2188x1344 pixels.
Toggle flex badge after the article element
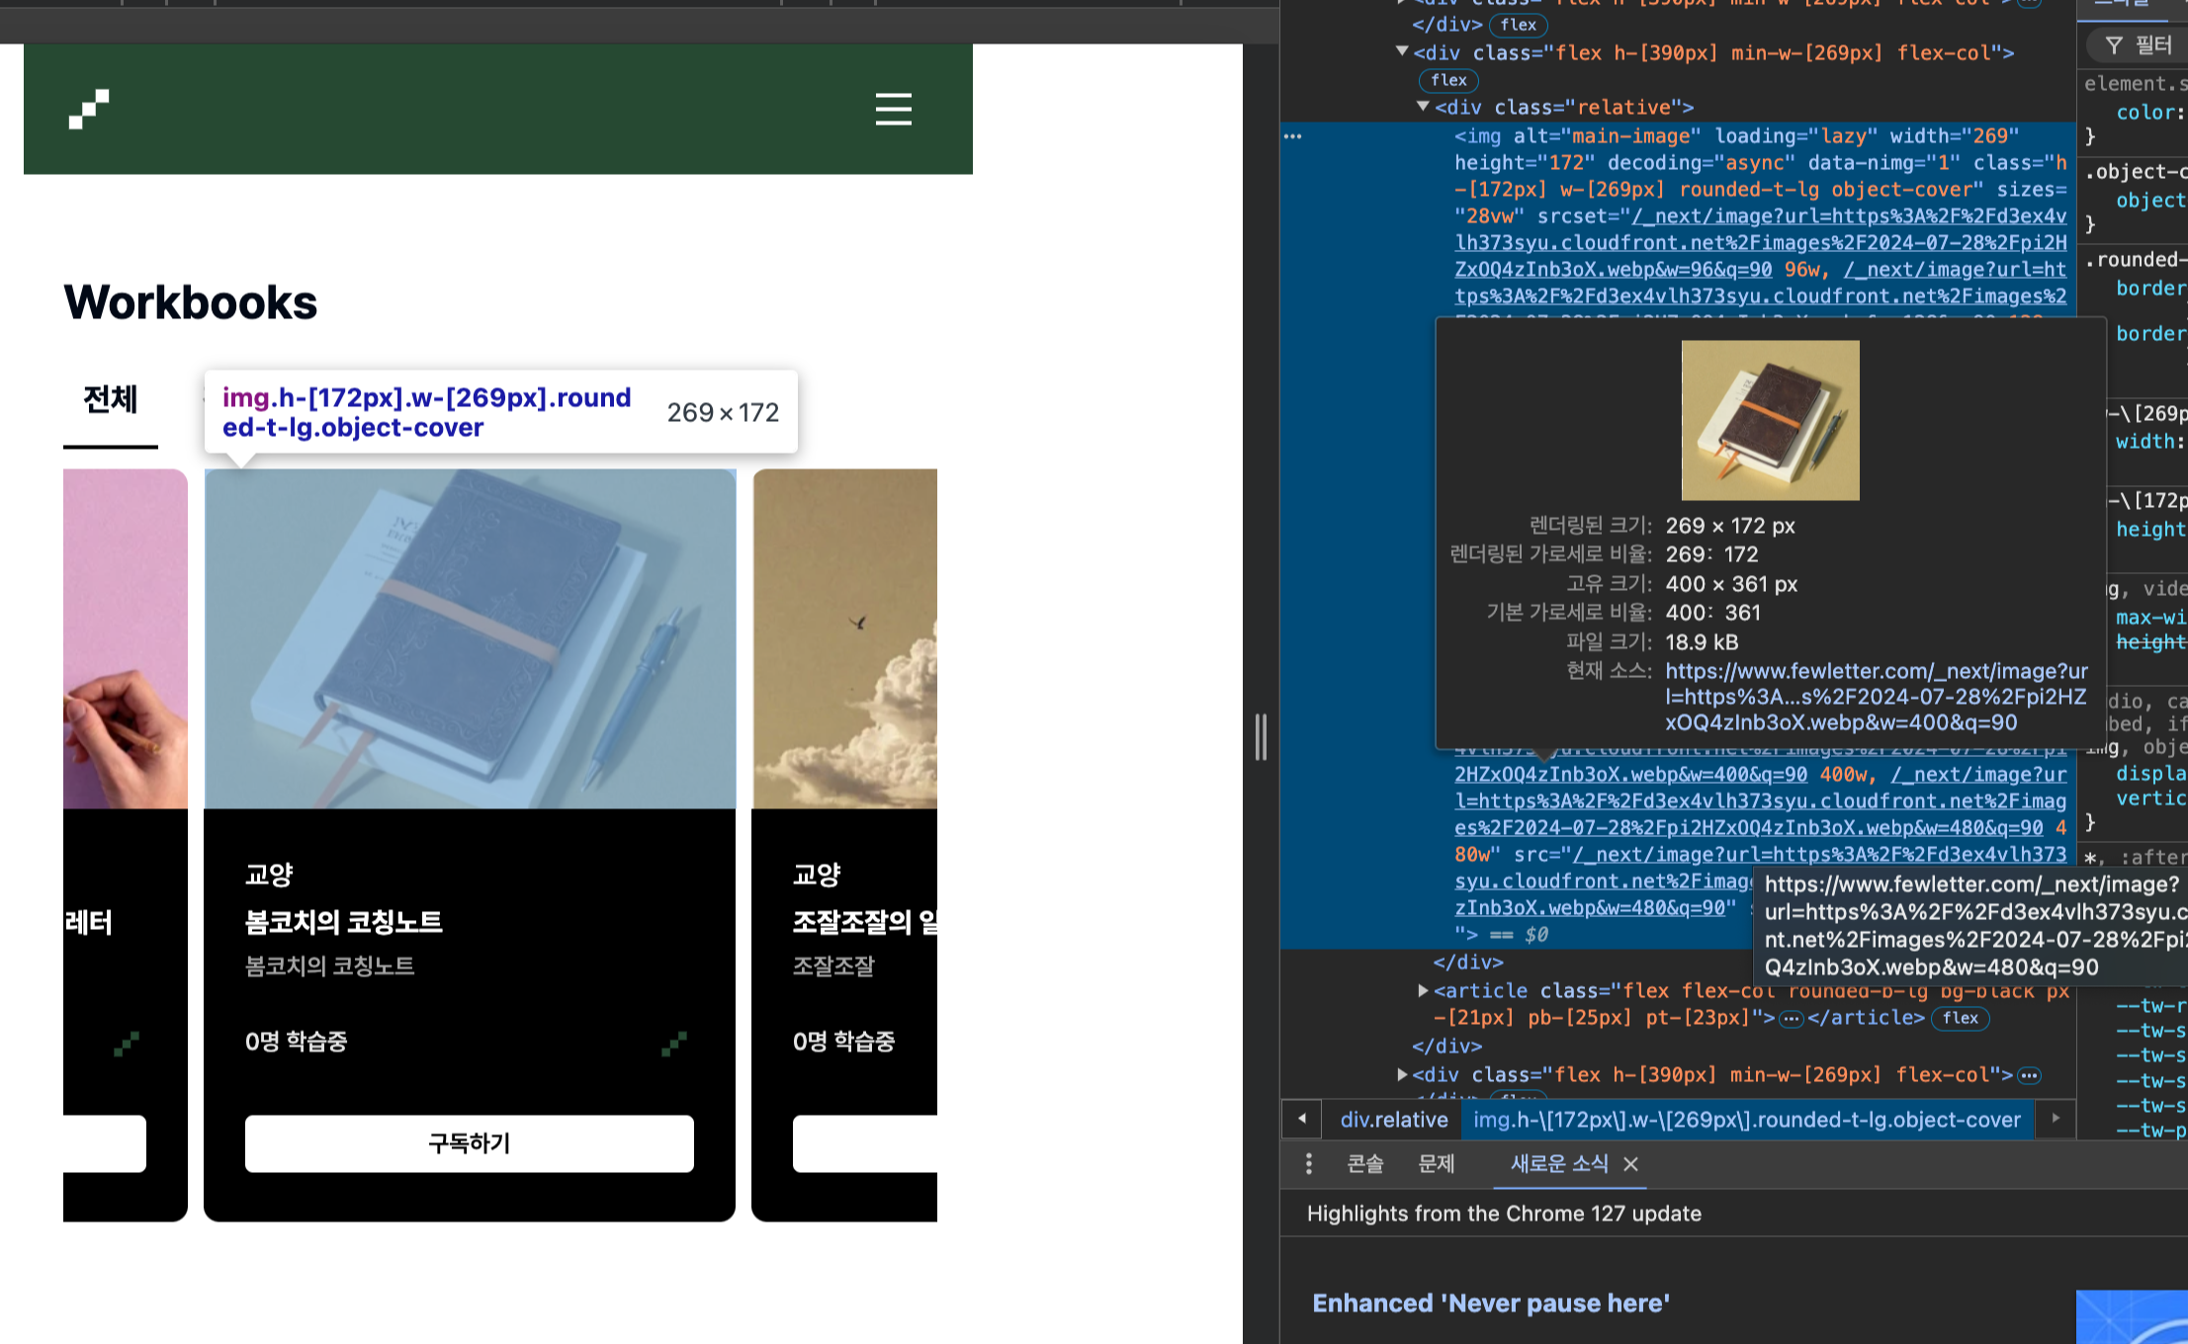coord(1960,1018)
